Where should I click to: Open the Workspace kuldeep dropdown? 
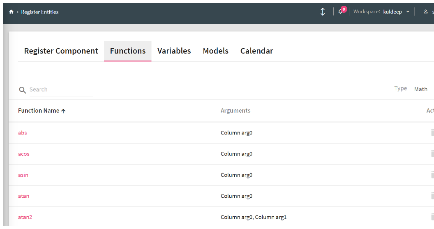tap(396, 12)
